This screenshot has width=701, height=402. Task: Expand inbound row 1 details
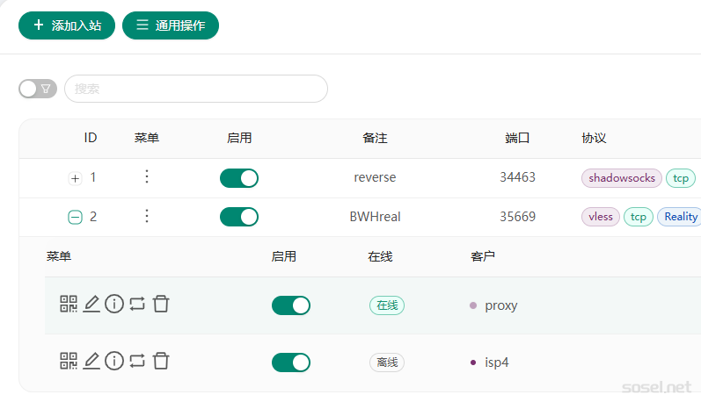tap(75, 178)
